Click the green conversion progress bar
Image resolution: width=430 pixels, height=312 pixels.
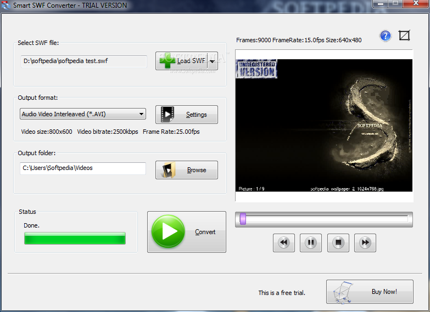click(x=75, y=238)
